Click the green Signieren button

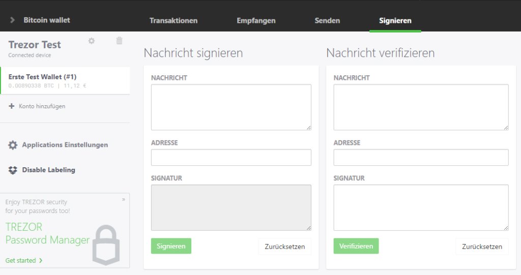point(171,246)
